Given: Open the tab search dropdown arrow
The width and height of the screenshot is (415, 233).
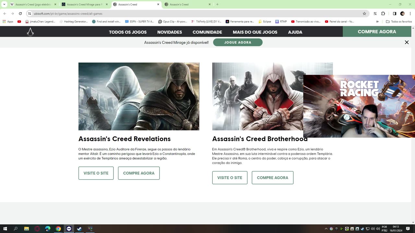Looking at the screenshot, I should point(4,5).
